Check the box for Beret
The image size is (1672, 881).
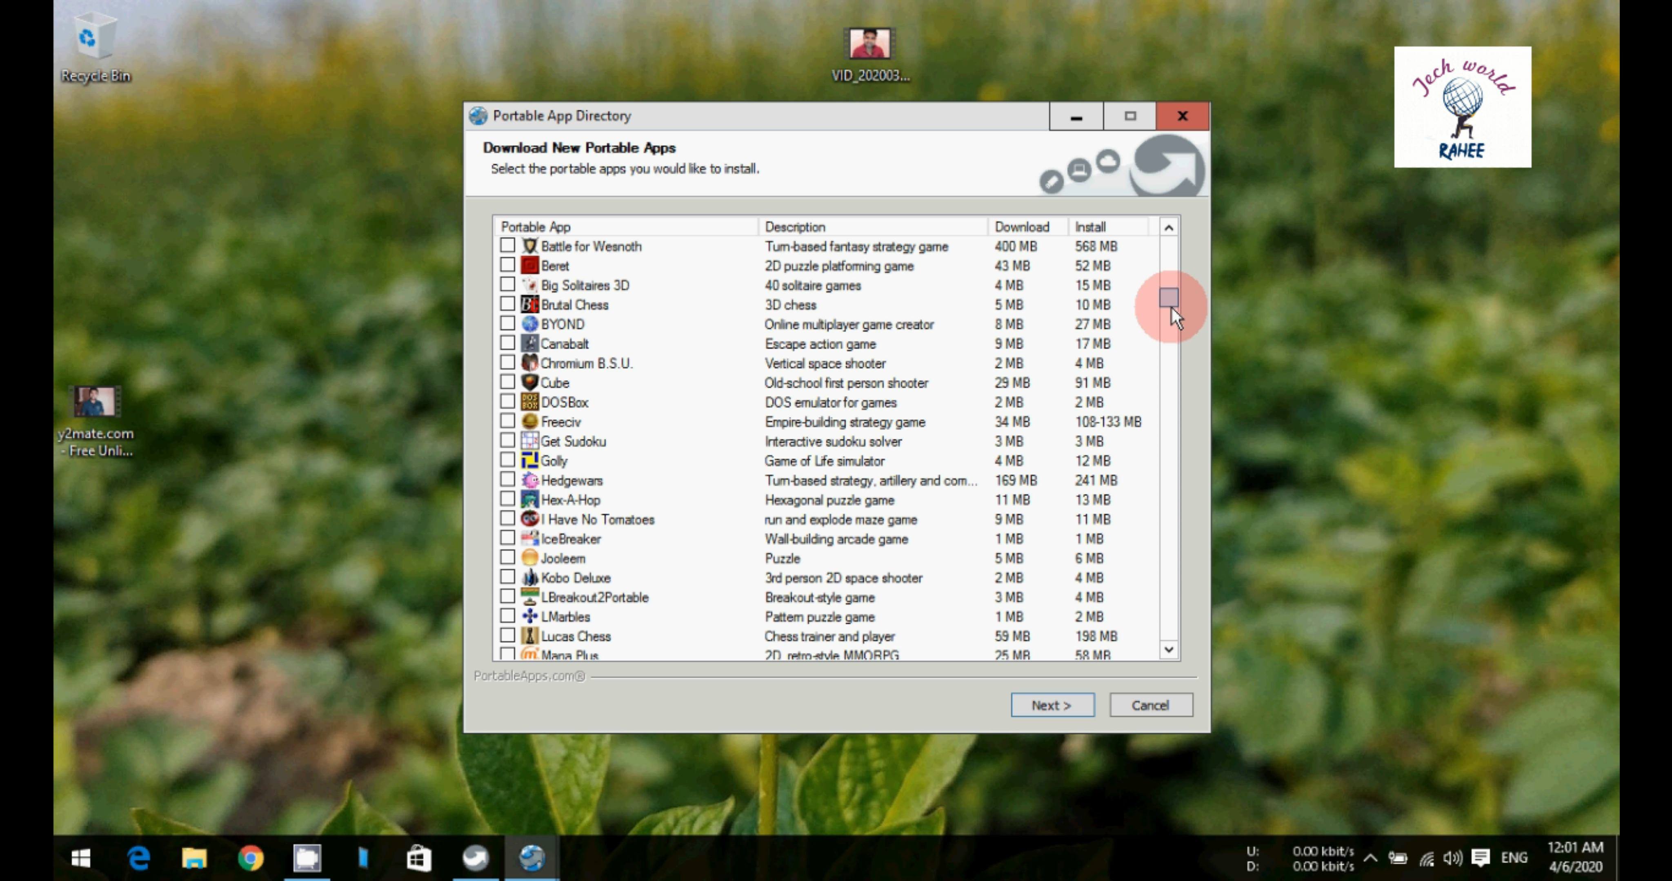(x=507, y=265)
